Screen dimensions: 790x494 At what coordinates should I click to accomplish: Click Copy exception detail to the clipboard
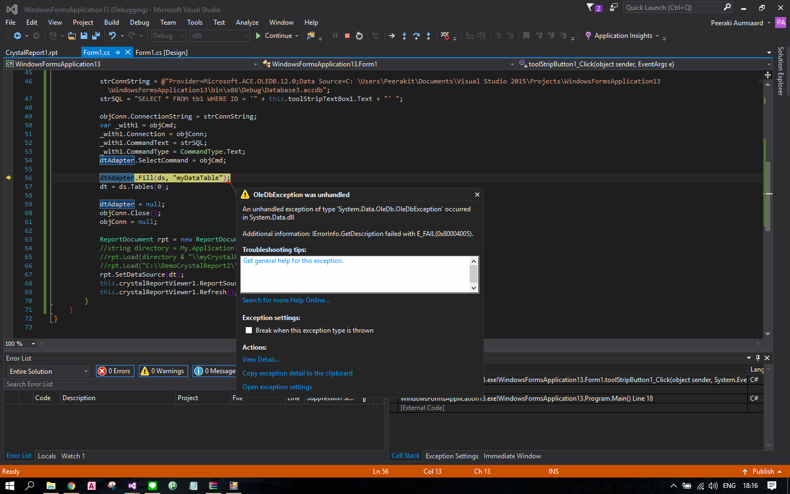[x=297, y=373]
